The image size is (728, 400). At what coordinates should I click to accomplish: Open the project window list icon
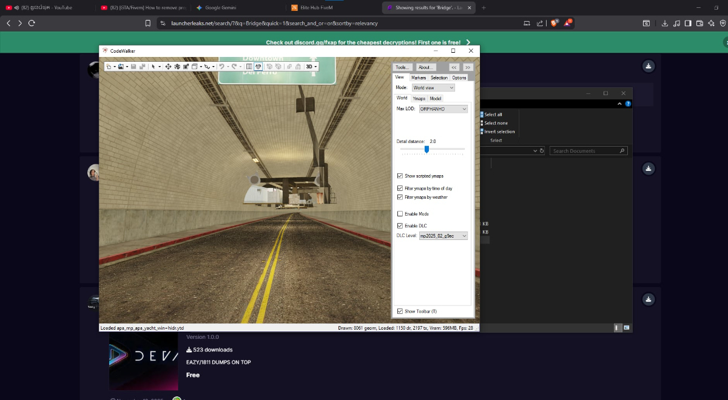pos(249,66)
